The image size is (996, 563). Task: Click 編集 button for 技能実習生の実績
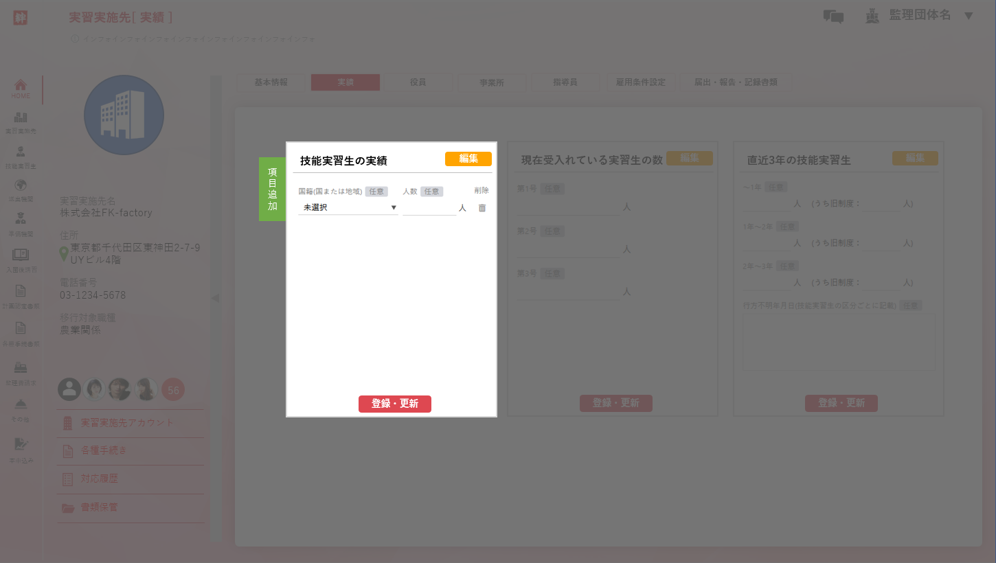tap(468, 159)
